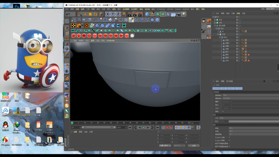The image size is (279, 157).
Task: Open the Render Settings gear clapperboard icon
Action: (141, 14)
